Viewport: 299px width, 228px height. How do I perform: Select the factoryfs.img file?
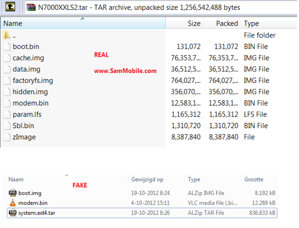pos(33,80)
